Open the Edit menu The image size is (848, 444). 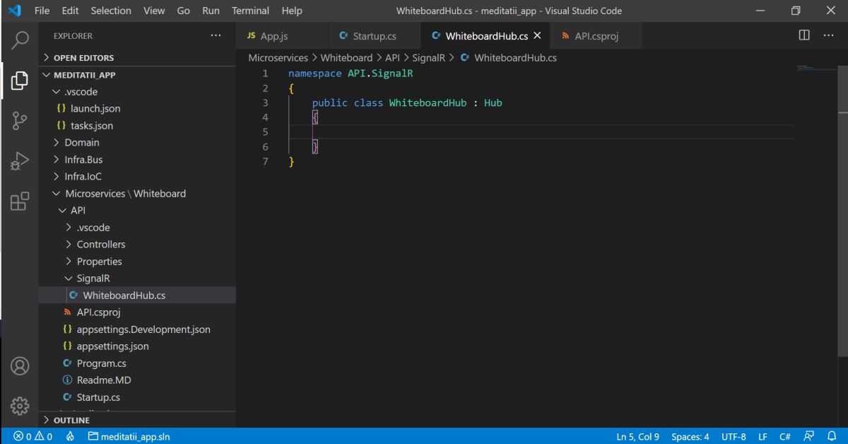point(70,11)
